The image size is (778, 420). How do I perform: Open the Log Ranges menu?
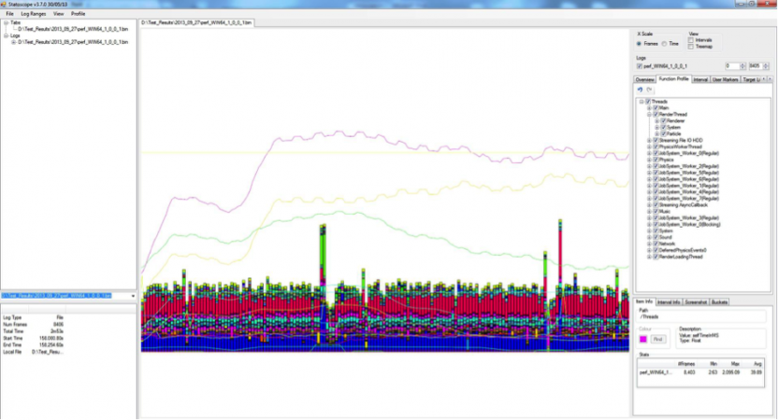[36, 14]
